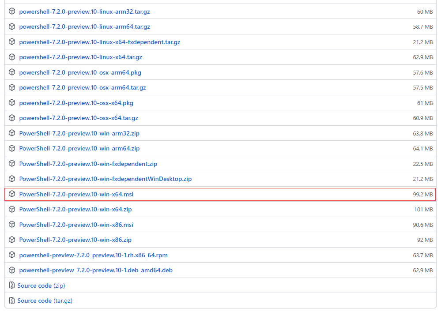441x312 pixels.
Task: Download the osx-arm64.tar.gz archive
Action: 82,88
